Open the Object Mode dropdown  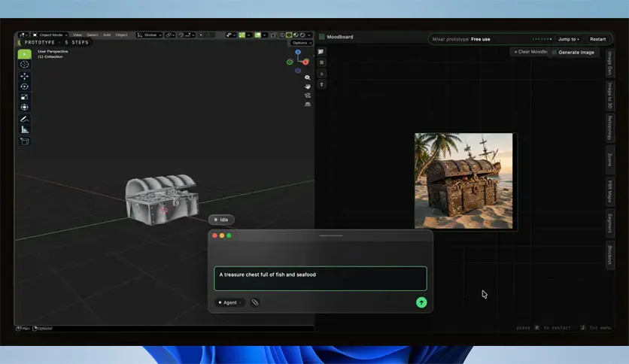(x=50, y=35)
